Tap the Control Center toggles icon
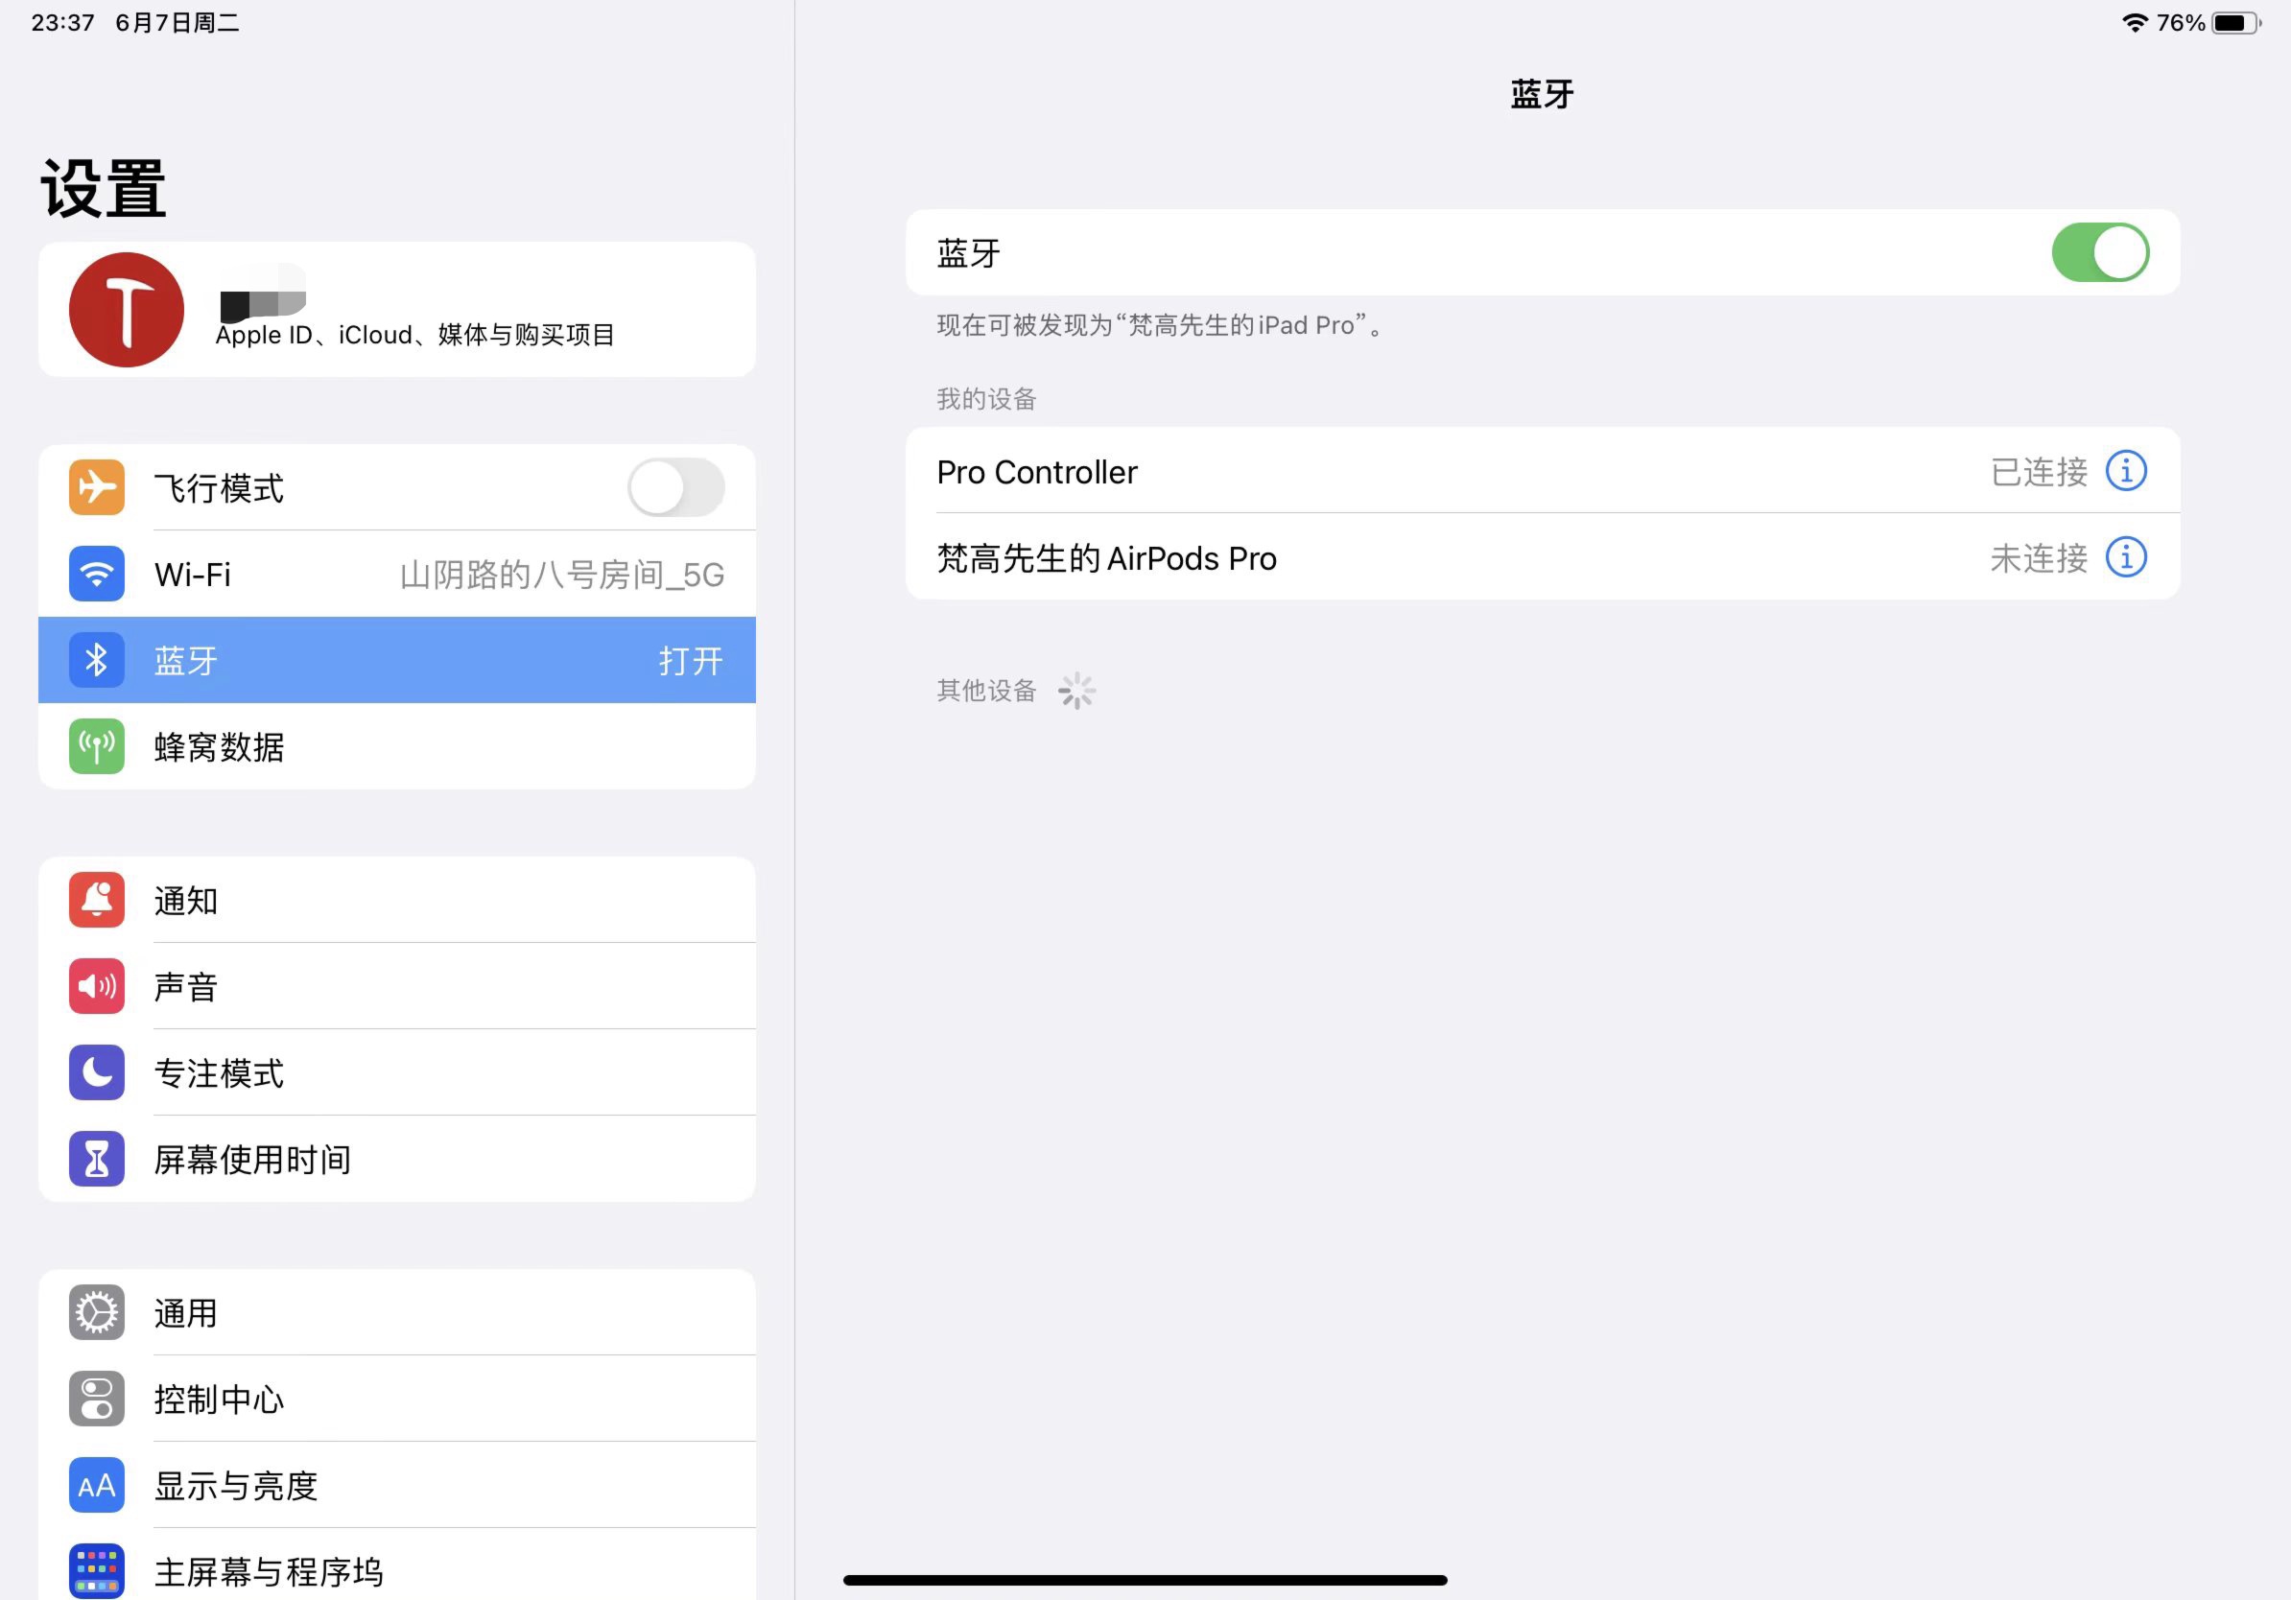Viewport: 2291px width, 1600px height. pyautogui.click(x=97, y=1399)
